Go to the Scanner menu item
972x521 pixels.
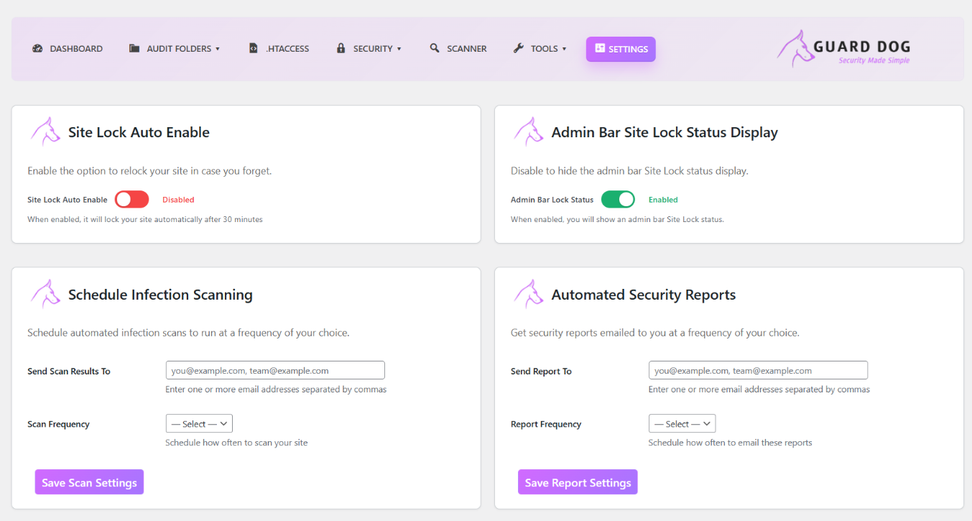click(466, 49)
